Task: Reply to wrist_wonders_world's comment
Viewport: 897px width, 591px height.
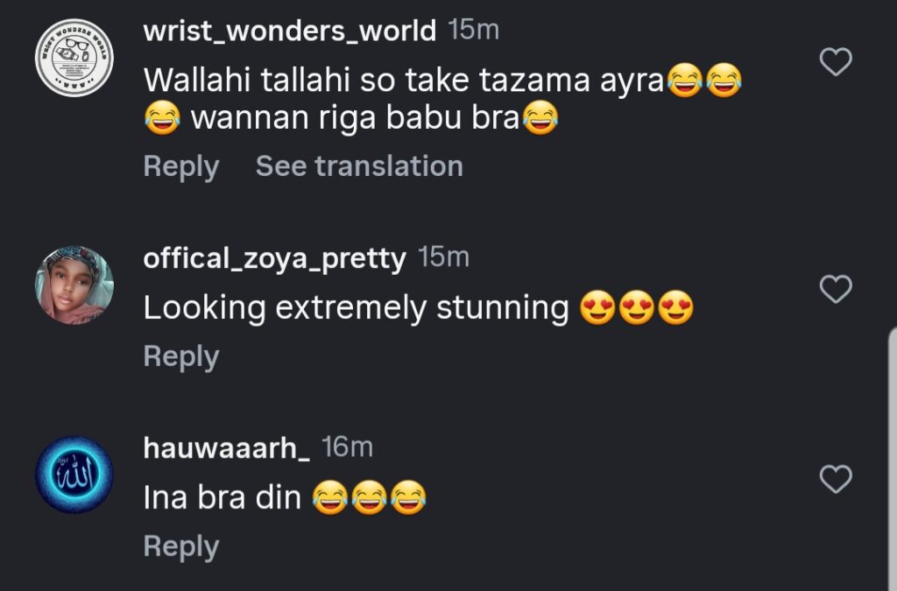Action: (x=180, y=166)
